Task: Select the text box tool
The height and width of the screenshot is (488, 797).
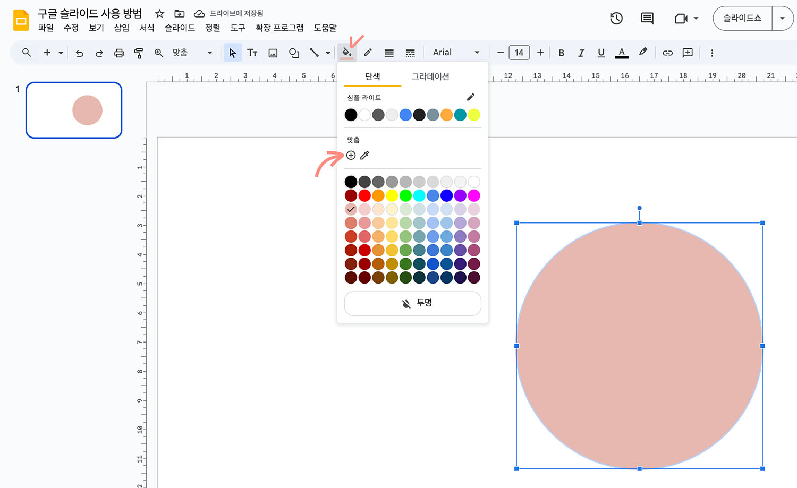Action: (x=252, y=53)
